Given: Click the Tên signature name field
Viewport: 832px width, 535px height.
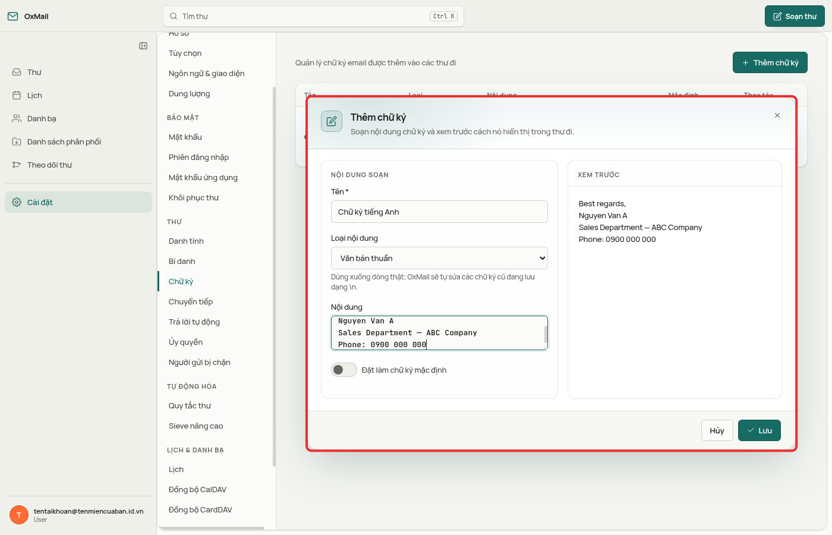Looking at the screenshot, I should coord(439,212).
